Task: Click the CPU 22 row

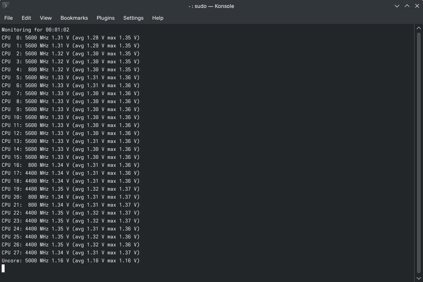Action: [70, 213]
